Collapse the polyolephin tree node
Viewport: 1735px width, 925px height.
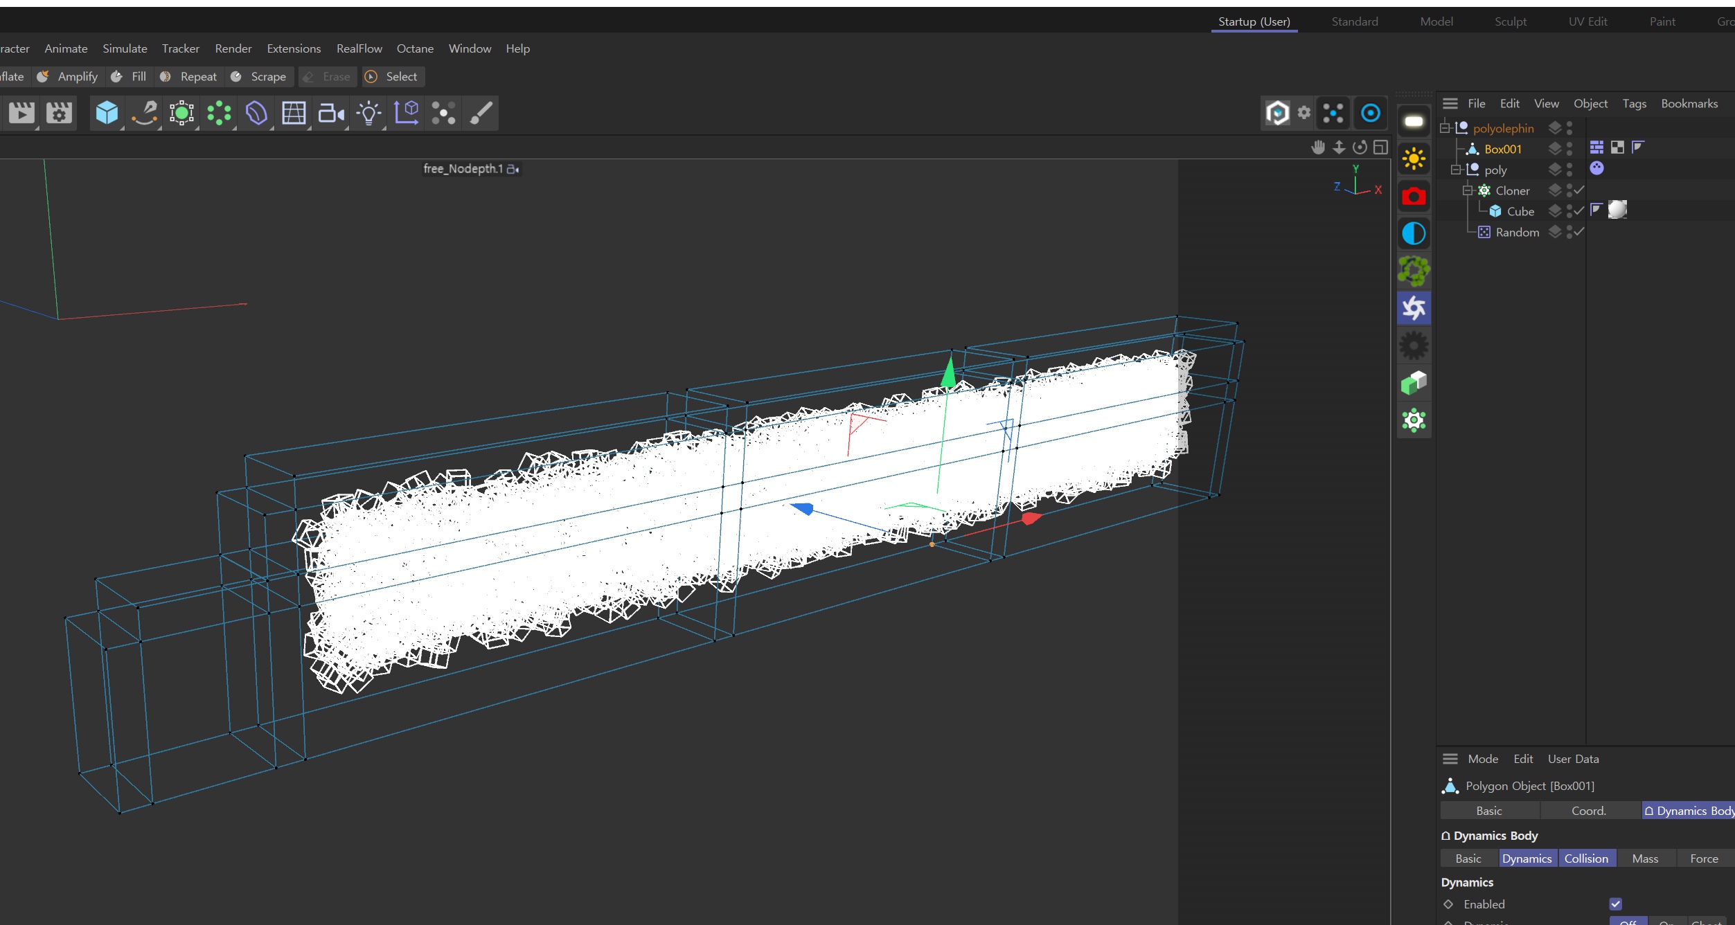[x=1445, y=128]
